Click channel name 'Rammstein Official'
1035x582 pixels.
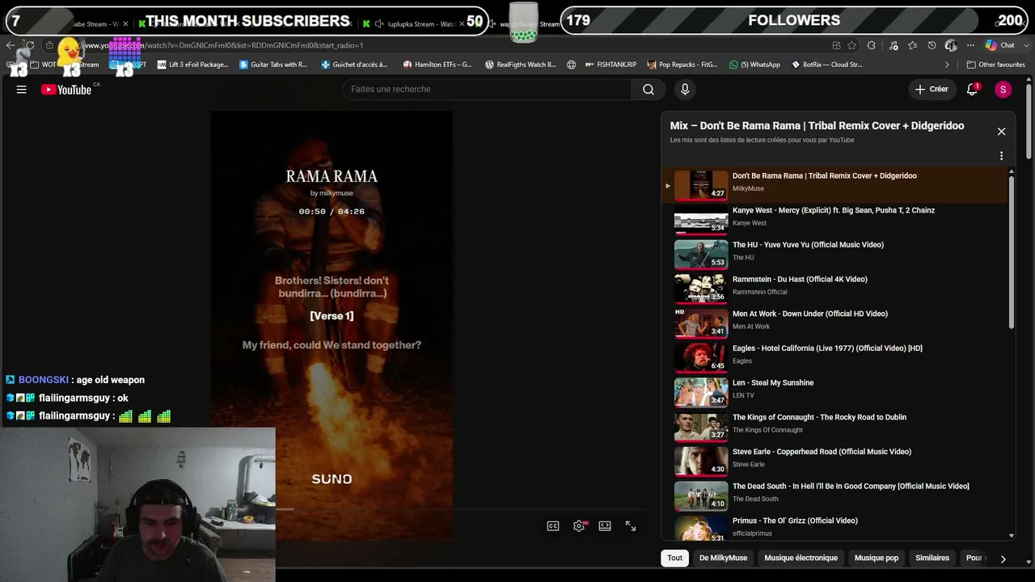coord(759,292)
